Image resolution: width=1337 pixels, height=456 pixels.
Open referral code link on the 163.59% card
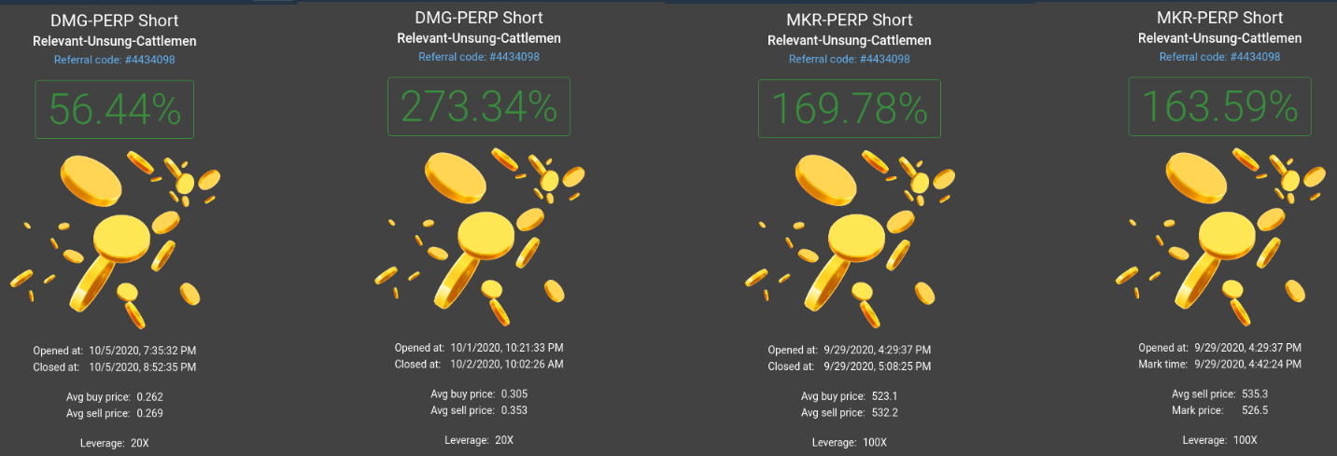tap(1220, 57)
